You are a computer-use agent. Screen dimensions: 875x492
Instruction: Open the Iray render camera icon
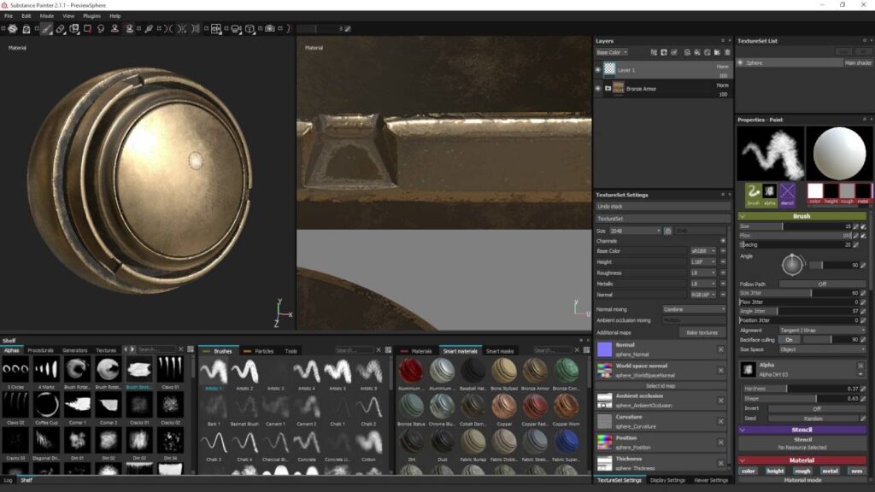(x=269, y=28)
